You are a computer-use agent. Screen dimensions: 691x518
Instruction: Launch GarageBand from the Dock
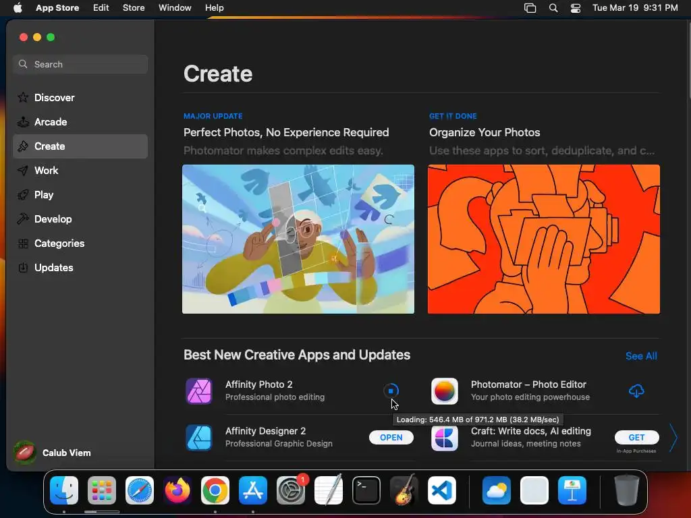click(x=404, y=490)
